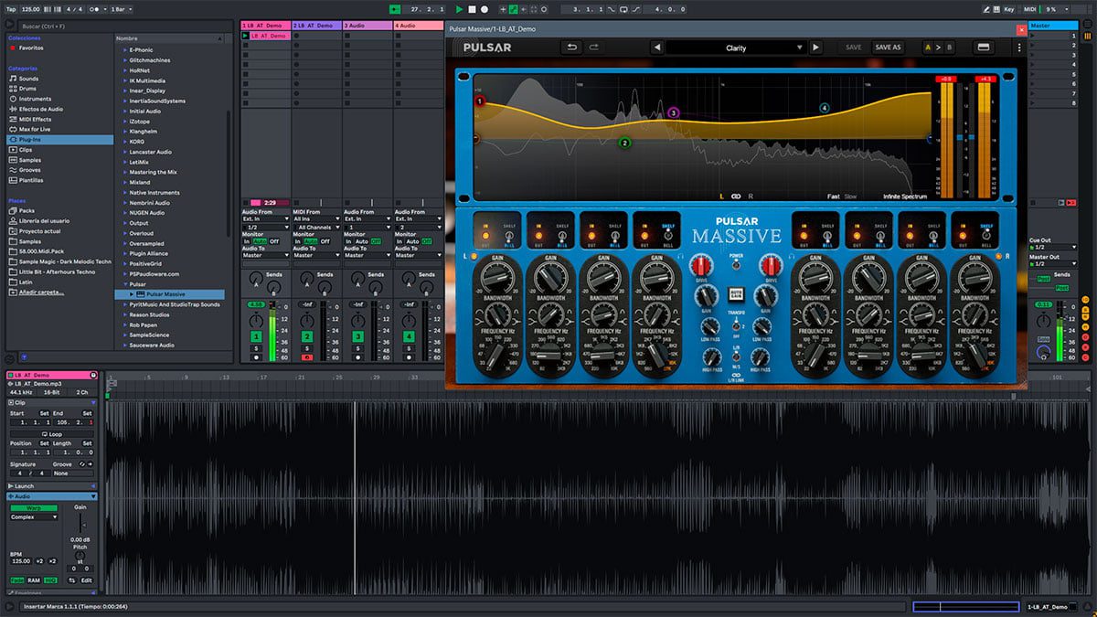
Task: Select A state in the A/B compare
Action: tap(928, 48)
